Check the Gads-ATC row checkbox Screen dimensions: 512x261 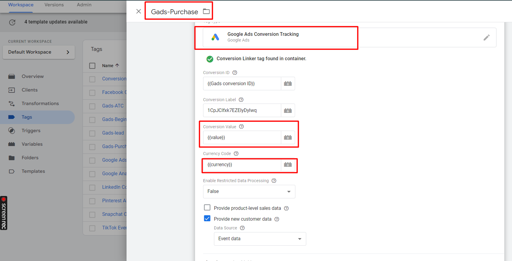coord(92,106)
